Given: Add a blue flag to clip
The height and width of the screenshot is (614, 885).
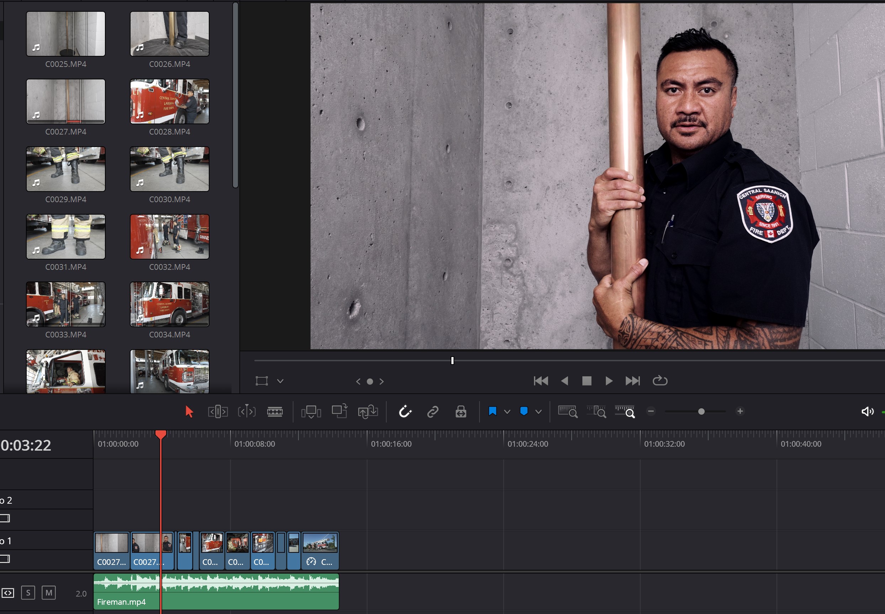Looking at the screenshot, I should pos(492,411).
